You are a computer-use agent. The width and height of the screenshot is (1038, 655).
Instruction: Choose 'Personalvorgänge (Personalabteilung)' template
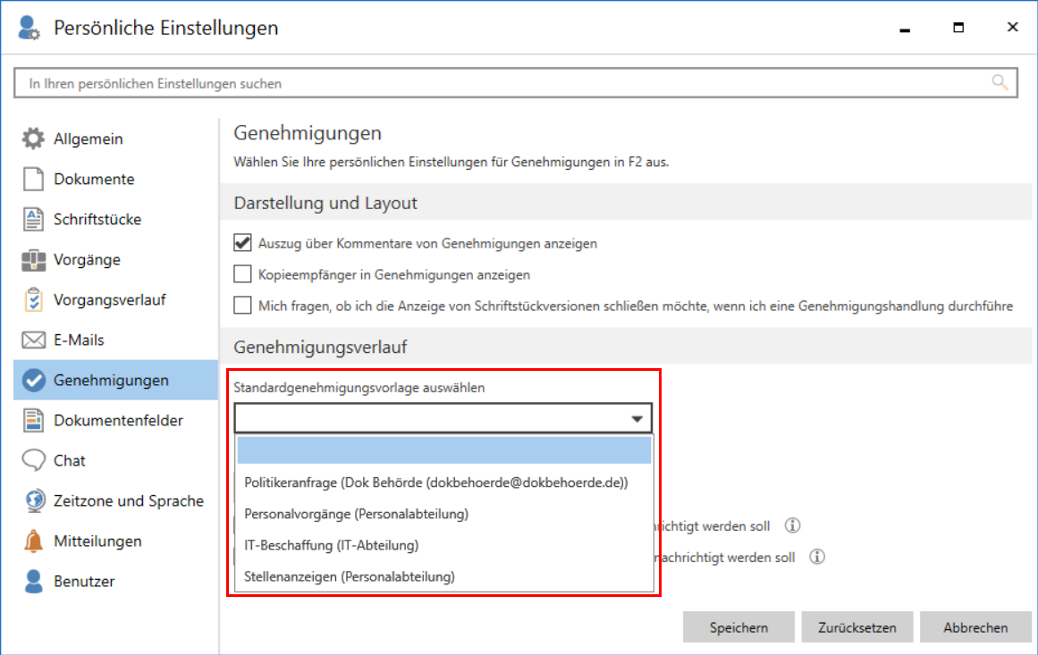(444, 514)
